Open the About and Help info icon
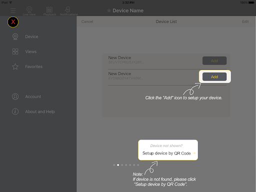 click(15, 111)
